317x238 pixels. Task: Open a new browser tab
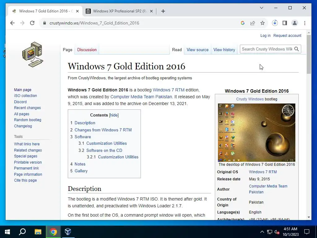[163, 11]
